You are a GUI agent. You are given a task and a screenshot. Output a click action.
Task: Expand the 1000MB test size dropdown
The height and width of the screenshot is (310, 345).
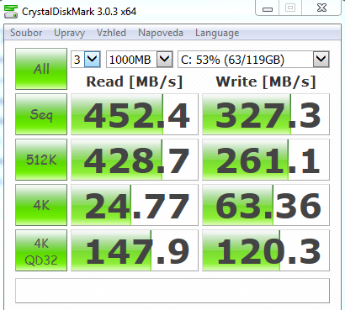[x=139, y=60]
